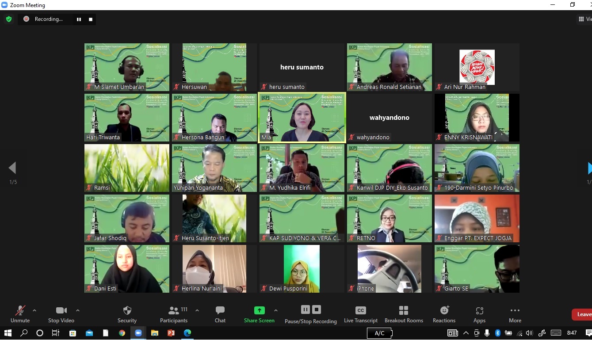
Task: Pause the recording in the top bar
Action: (x=79, y=19)
